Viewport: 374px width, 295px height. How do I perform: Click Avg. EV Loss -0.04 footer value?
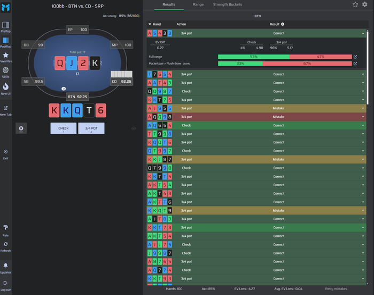pyautogui.click(x=288, y=289)
